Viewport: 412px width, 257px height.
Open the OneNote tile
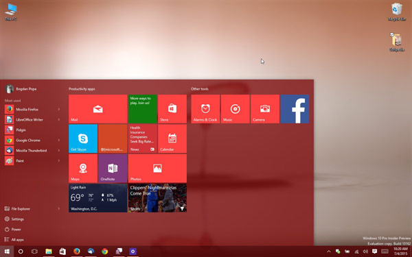pos(113,169)
